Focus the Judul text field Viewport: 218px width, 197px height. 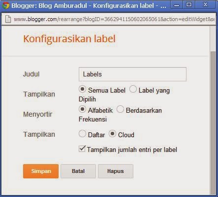click(132, 74)
